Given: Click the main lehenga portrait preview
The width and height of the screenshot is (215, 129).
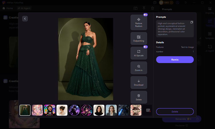Looking at the screenshot, I should pyautogui.click(x=86, y=59).
